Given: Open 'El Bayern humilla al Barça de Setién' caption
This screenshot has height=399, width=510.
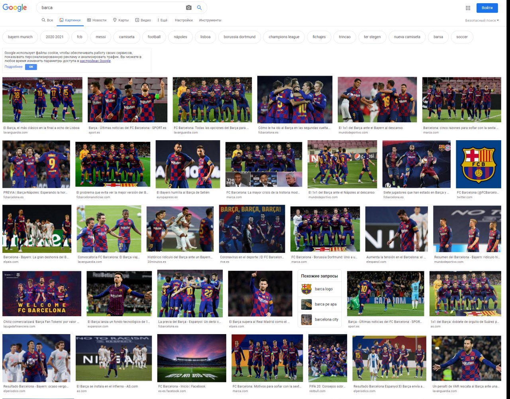Looking at the screenshot, I should click(183, 193).
